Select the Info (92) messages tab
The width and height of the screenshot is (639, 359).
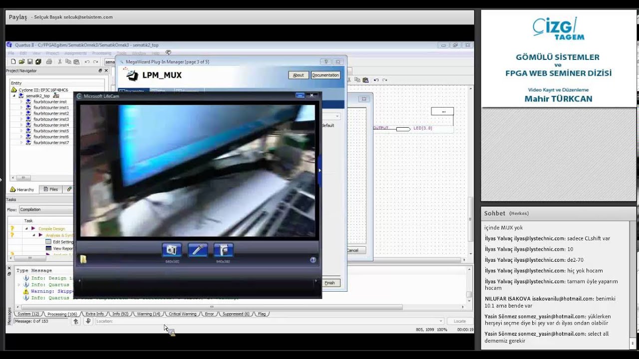(x=120, y=314)
